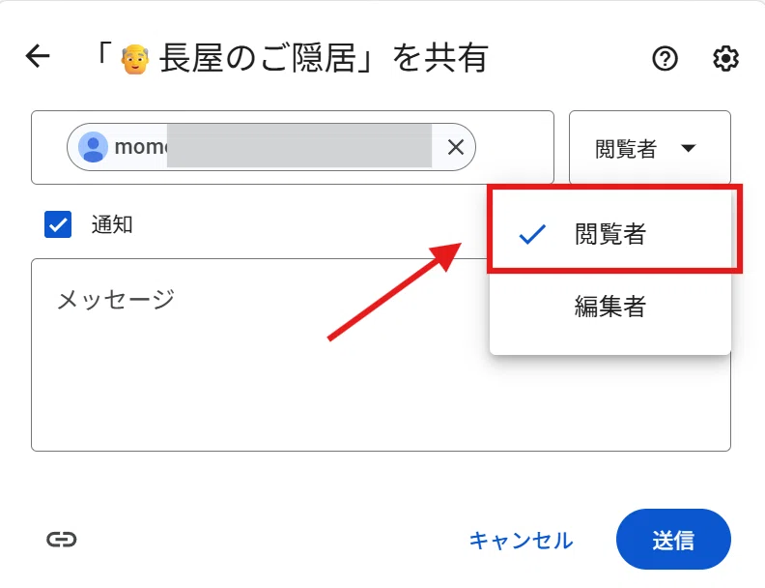765x588 pixels.
Task: Click the dropdown arrow next to 閲覧者
Action: point(688,148)
